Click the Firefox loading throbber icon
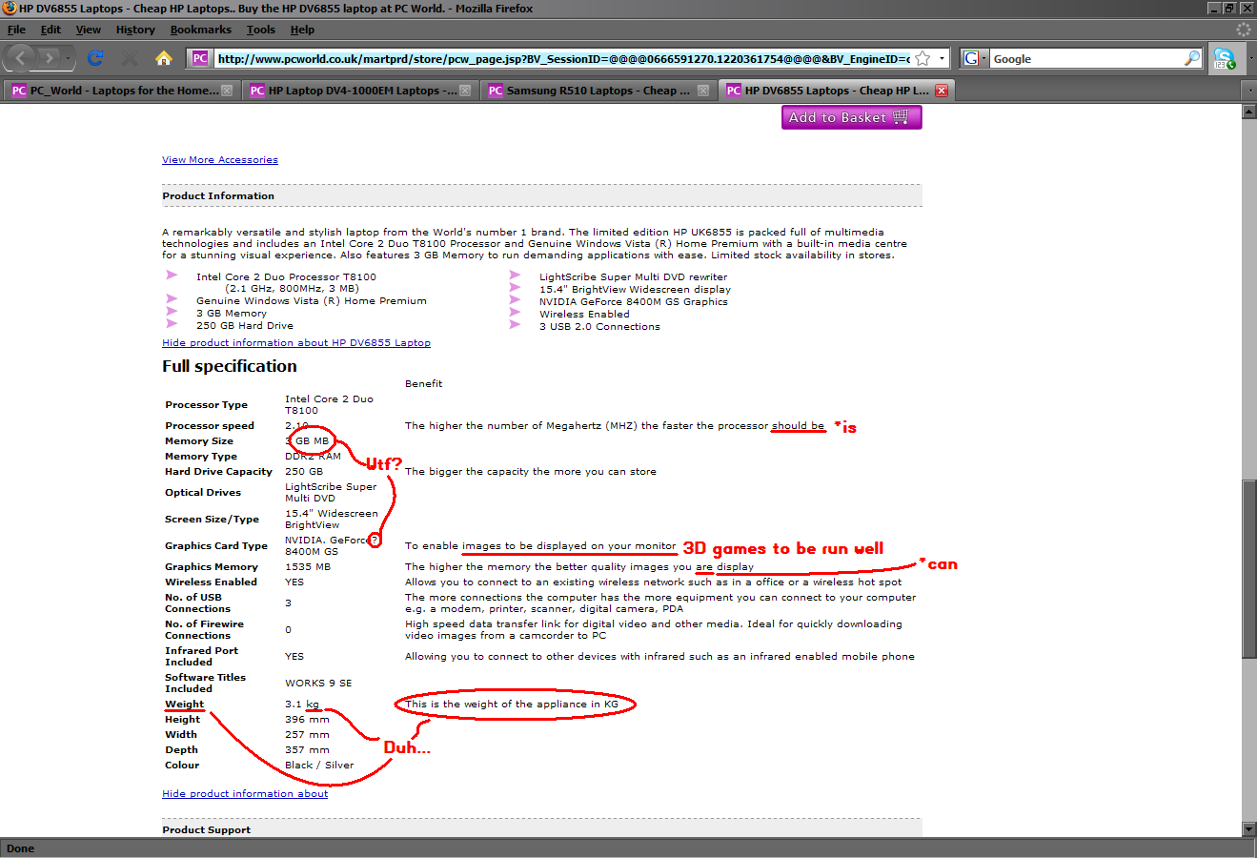1257x858 pixels. tap(1243, 30)
